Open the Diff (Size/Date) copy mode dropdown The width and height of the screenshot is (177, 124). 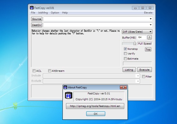(x=137, y=32)
